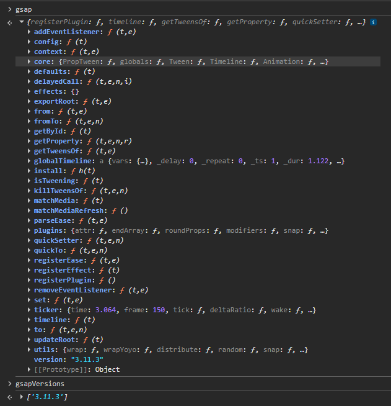Expand the core property
Image resolution: width=391 pixels, height=406 pixels.
point(29,61)
